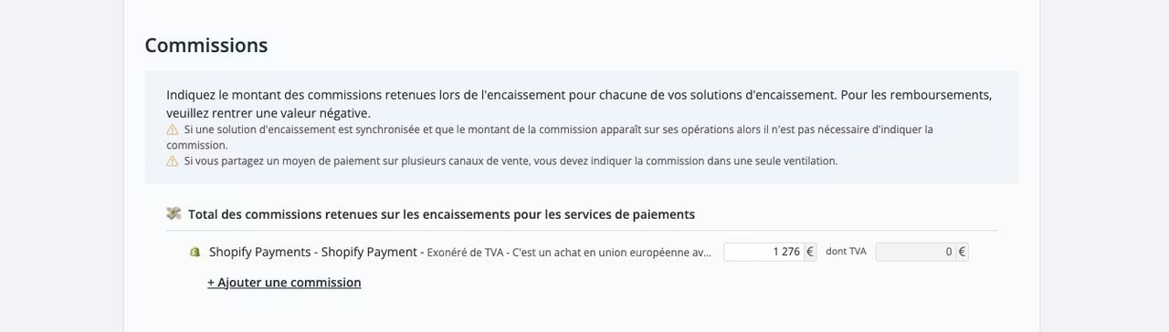The image size is (1169, 332).
Task: Select the Shopify Payments - Shopify Payment label
Action: tap(313, 252)
